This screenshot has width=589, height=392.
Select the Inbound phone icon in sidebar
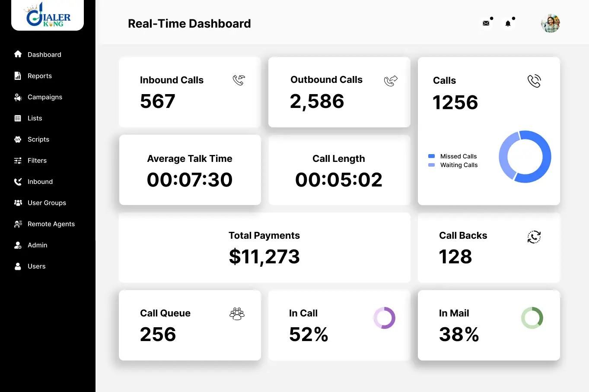click(18, 181)
